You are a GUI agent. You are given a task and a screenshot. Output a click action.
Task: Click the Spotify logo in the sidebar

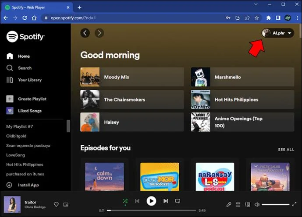coord(25,36)
